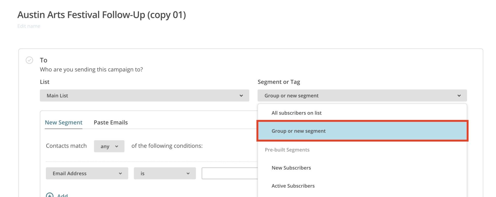Image resolution: width=496 pixels, height=197 pixels.
Task: Click the 'Segment or Tag' label
Action: click(x=279, y=82)
